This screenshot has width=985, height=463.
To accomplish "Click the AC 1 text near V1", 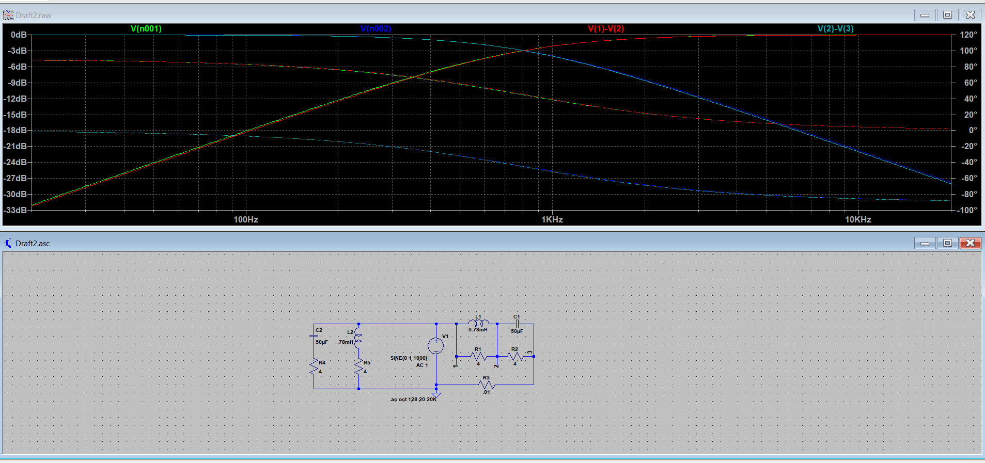I will coord(422,365).
